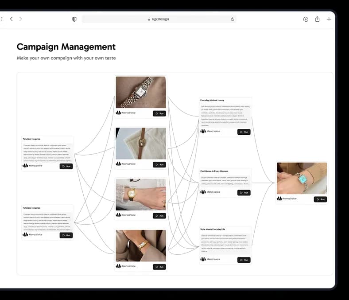The width and height of the screenshot is (349, 300).
Task: Click MenaVoice logo in Style Meets Everyday Life card
Action: point(210,259)
